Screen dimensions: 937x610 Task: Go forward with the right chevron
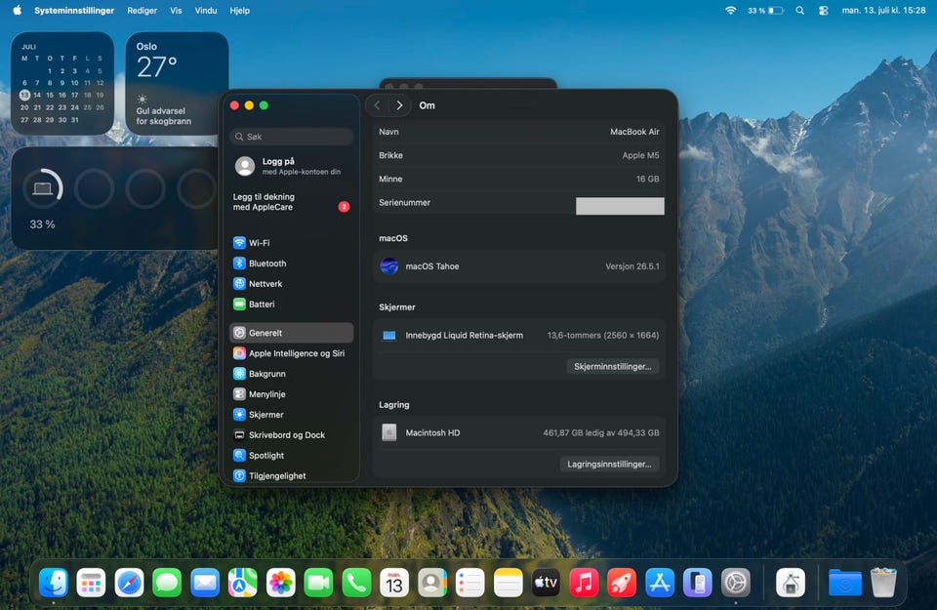(400, 105)
